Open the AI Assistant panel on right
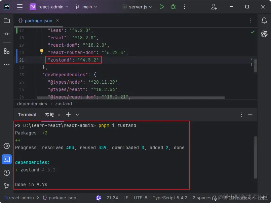This screenshot has height=203, width=271. [x=264, y=34]
